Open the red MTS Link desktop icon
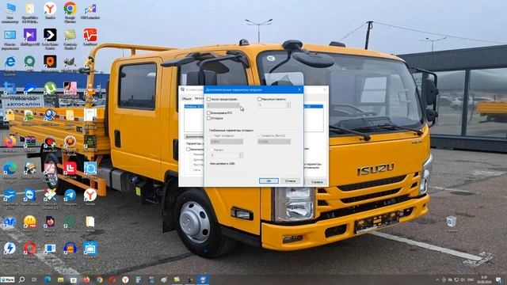The image size is (507, 285). pos(70,169)
